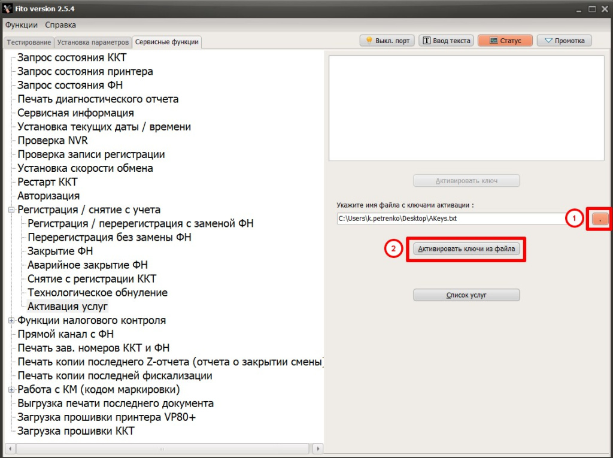This screenshot has width=613, height=458.
Task: Expand Работа с КМ tree node
Action: (11, 390)
